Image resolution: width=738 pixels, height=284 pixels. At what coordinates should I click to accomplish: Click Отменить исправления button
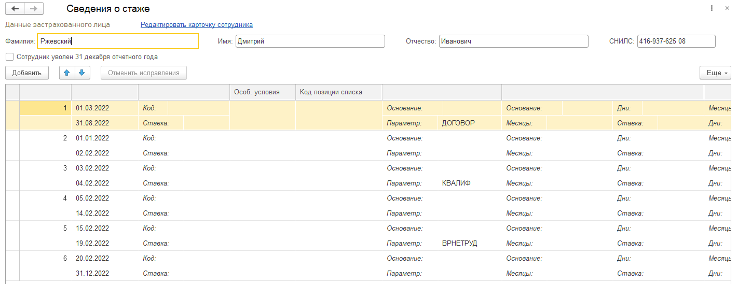tap(144, 73)
